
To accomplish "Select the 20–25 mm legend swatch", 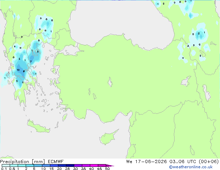I will tap(62, 165).
